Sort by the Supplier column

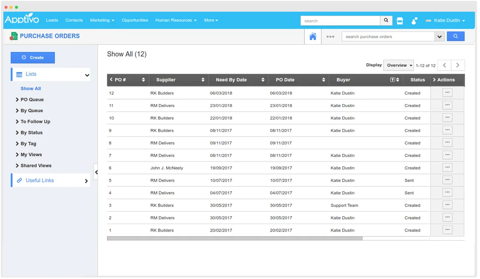[204, 80]
